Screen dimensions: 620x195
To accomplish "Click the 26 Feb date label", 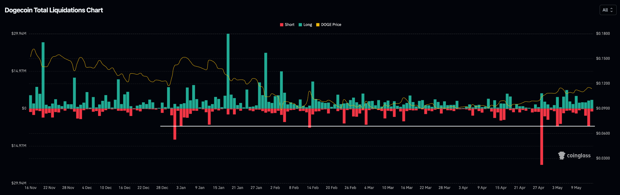I will click(350, 188).
